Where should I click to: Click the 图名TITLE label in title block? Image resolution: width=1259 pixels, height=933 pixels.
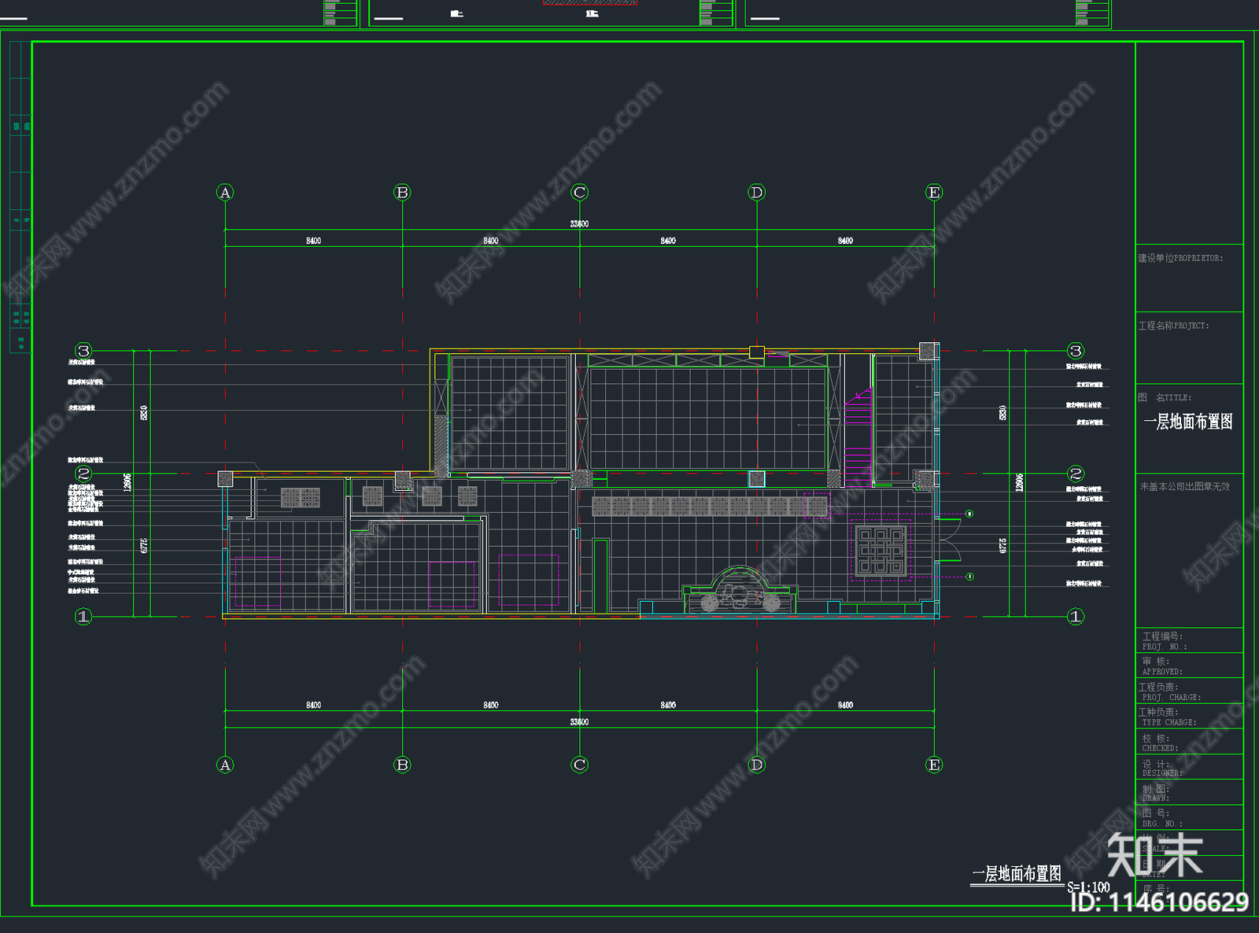click(1165, 398)
